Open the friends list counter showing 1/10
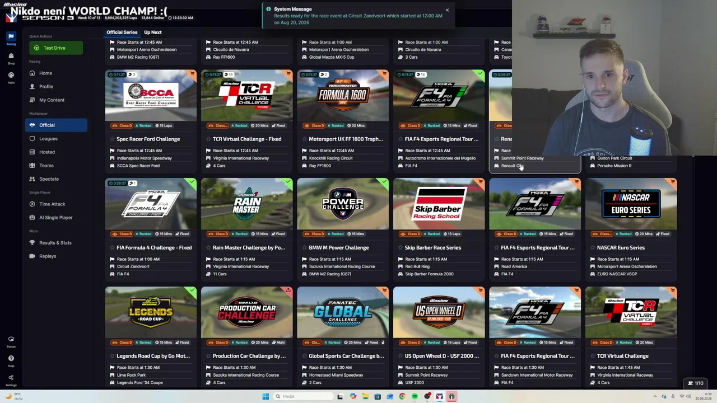The width and height of the screenshot is (717, 403). 696,383
